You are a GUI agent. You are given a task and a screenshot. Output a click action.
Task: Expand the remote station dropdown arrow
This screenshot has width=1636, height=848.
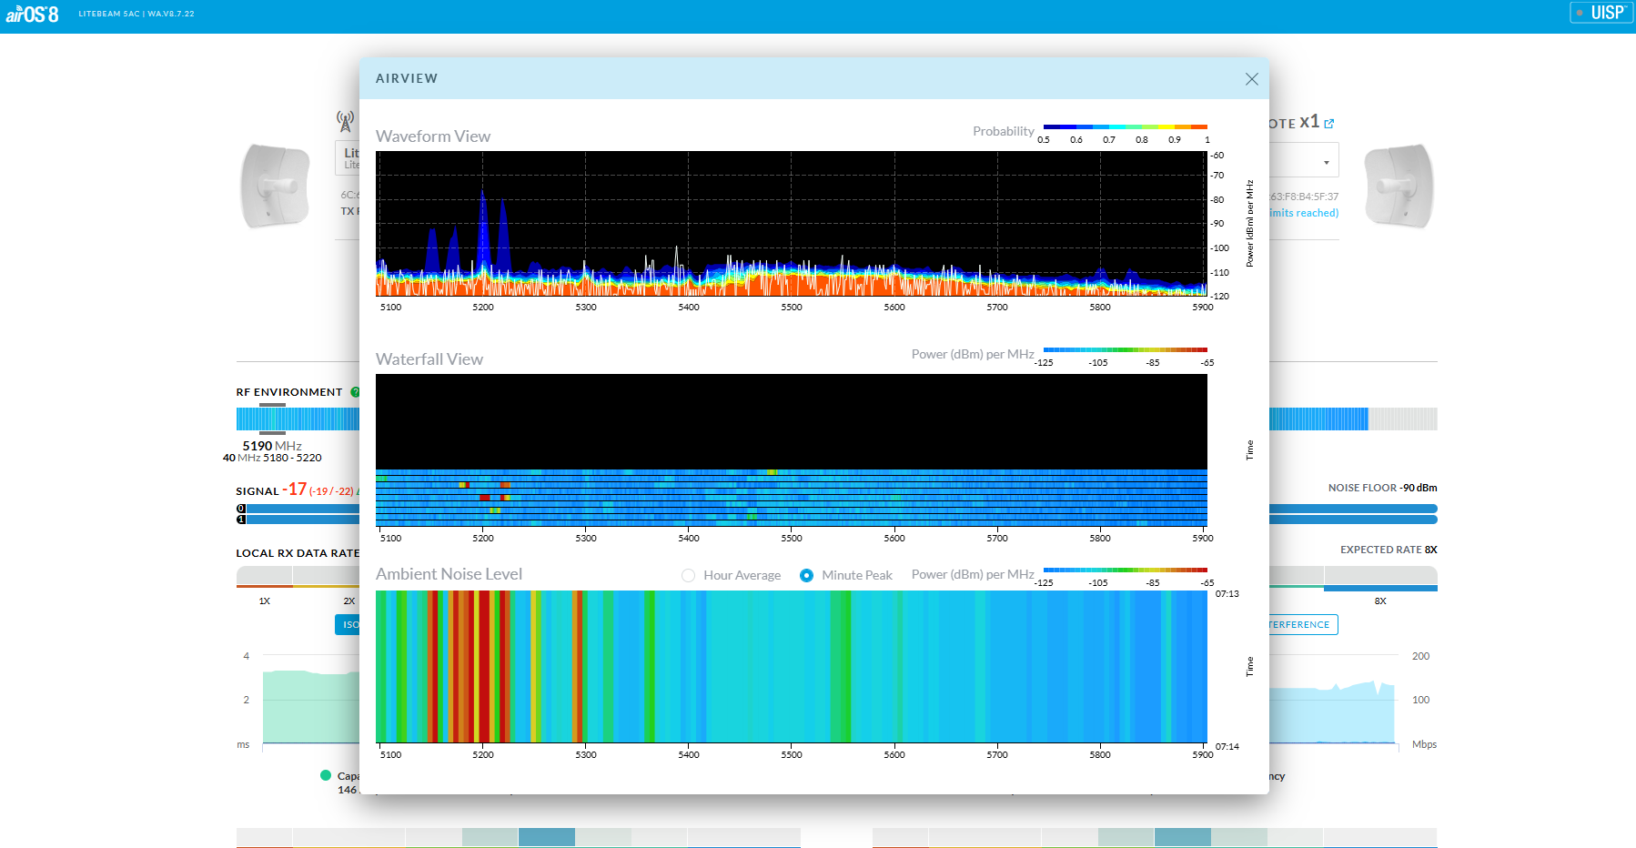1326,163
